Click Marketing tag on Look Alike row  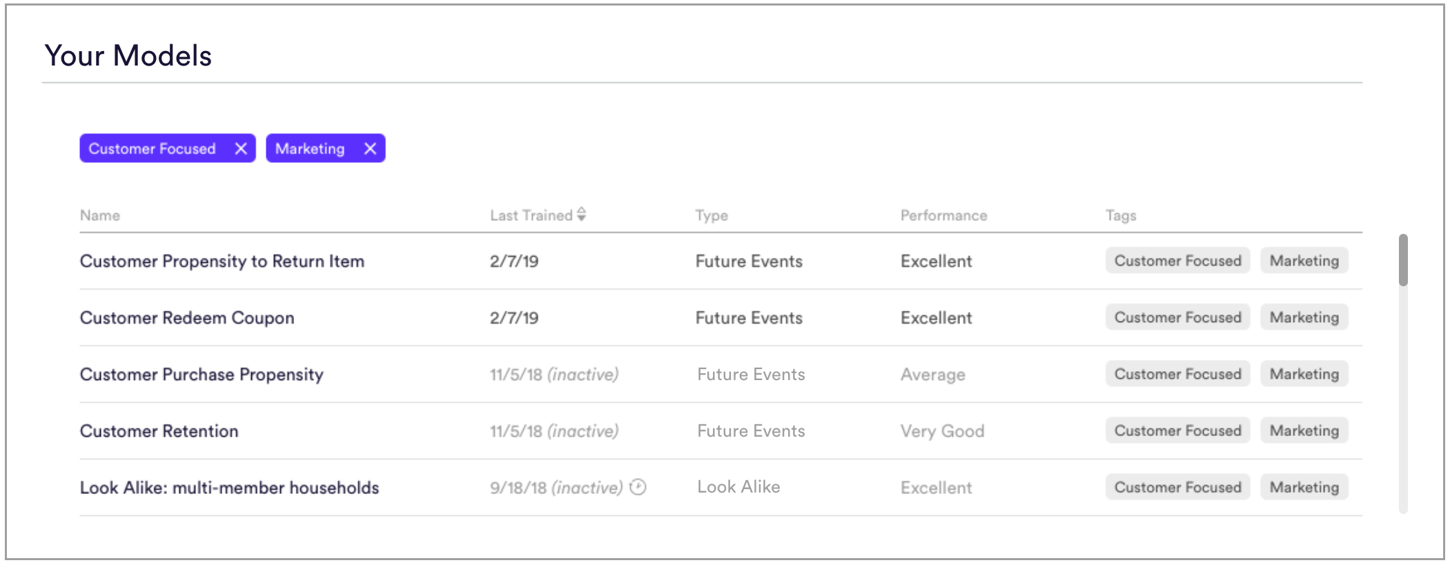(x=1304, y=487)
